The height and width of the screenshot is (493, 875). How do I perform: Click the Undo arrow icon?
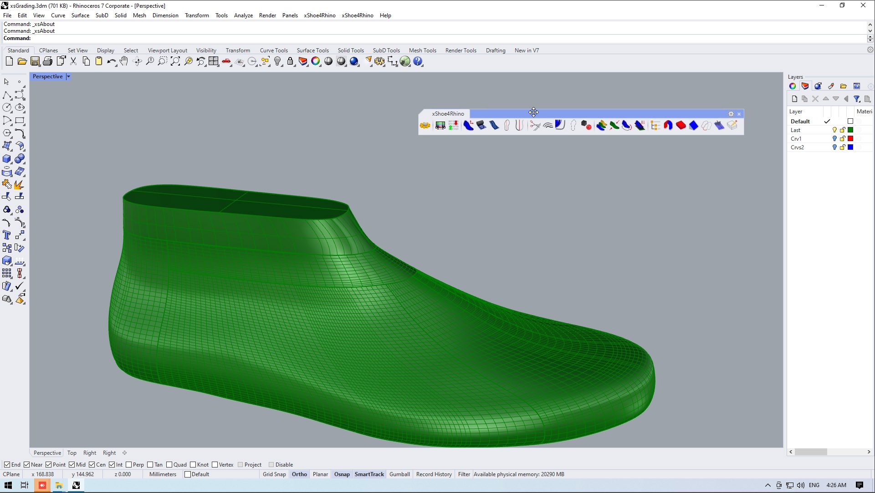(x=111, y=61)
